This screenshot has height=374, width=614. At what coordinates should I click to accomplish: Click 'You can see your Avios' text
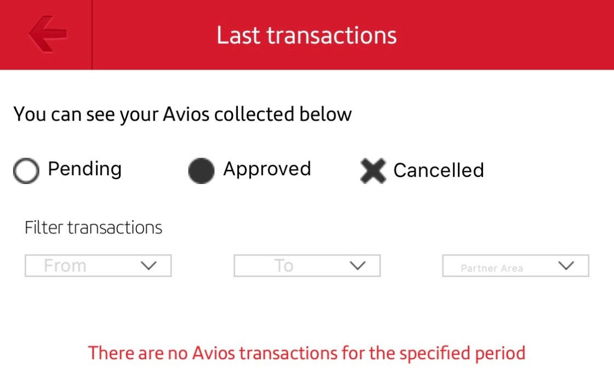coord(182,114)
